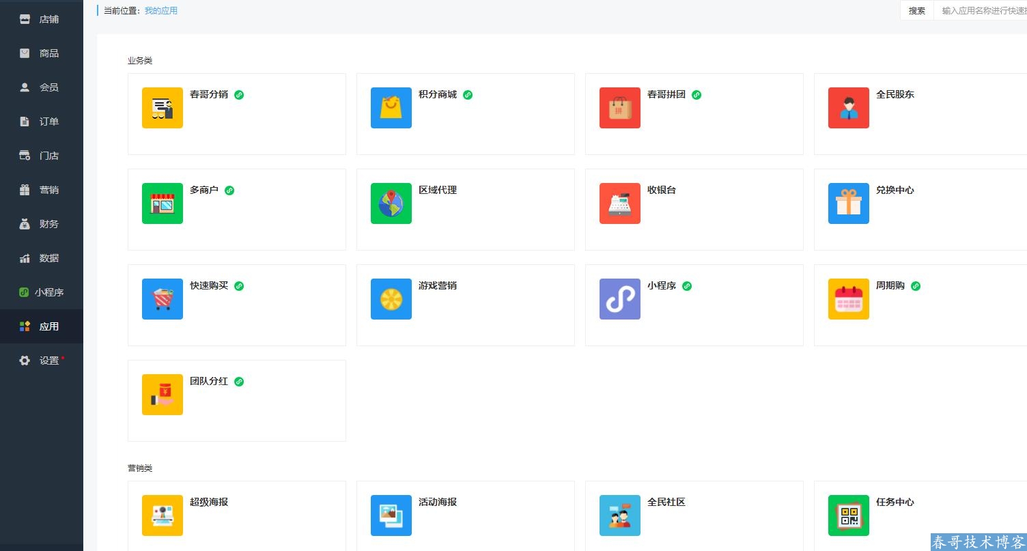Screen dimensions: 1027x551
Task: Open the 区域代理 globe icon
Action: tap(391, 203)
